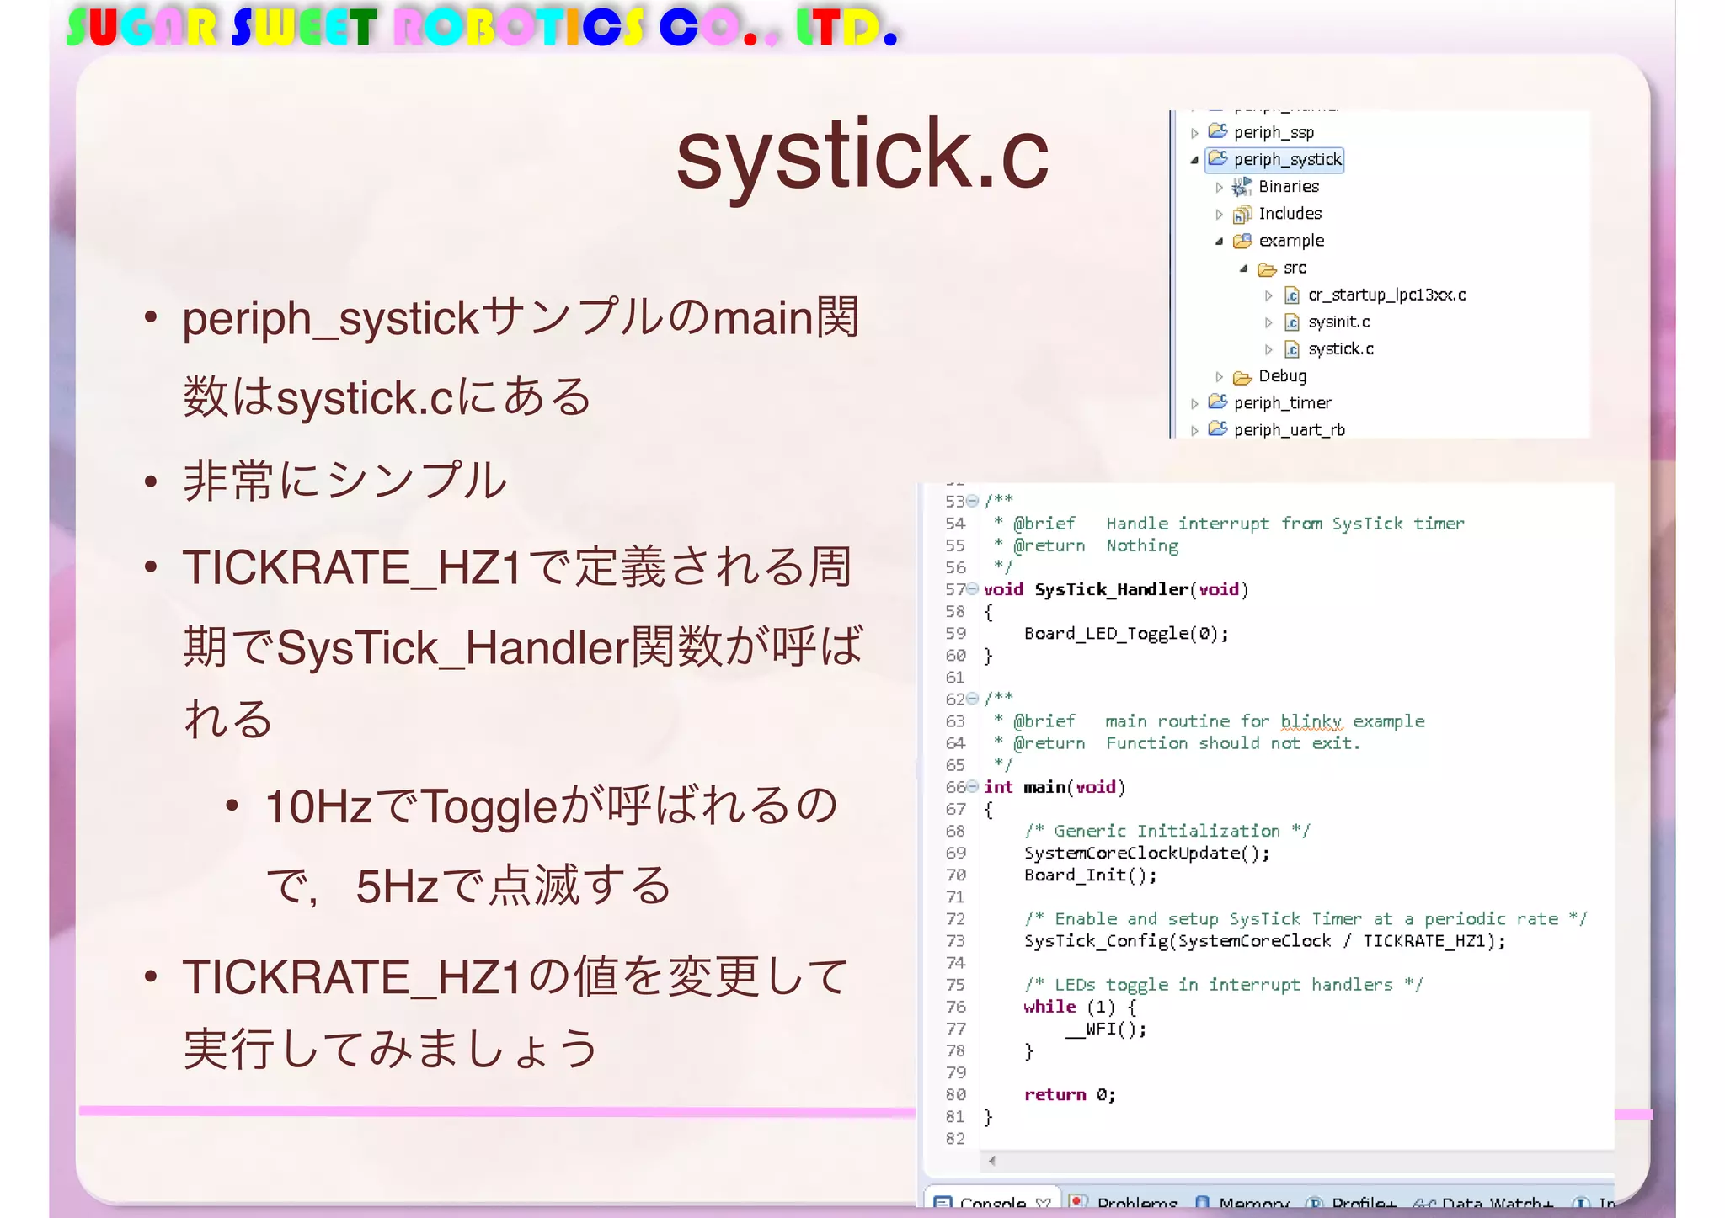
Task: Click the sysinit.c file icon
Action: point(1291,322)
